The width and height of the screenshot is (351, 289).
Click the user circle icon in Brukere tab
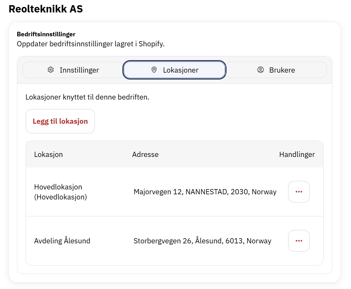point(260,70)
